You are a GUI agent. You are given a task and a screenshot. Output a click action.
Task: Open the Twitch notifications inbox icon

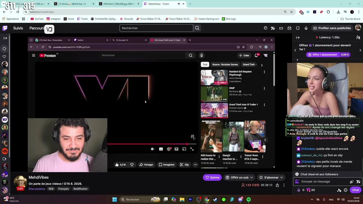point(289,28)
